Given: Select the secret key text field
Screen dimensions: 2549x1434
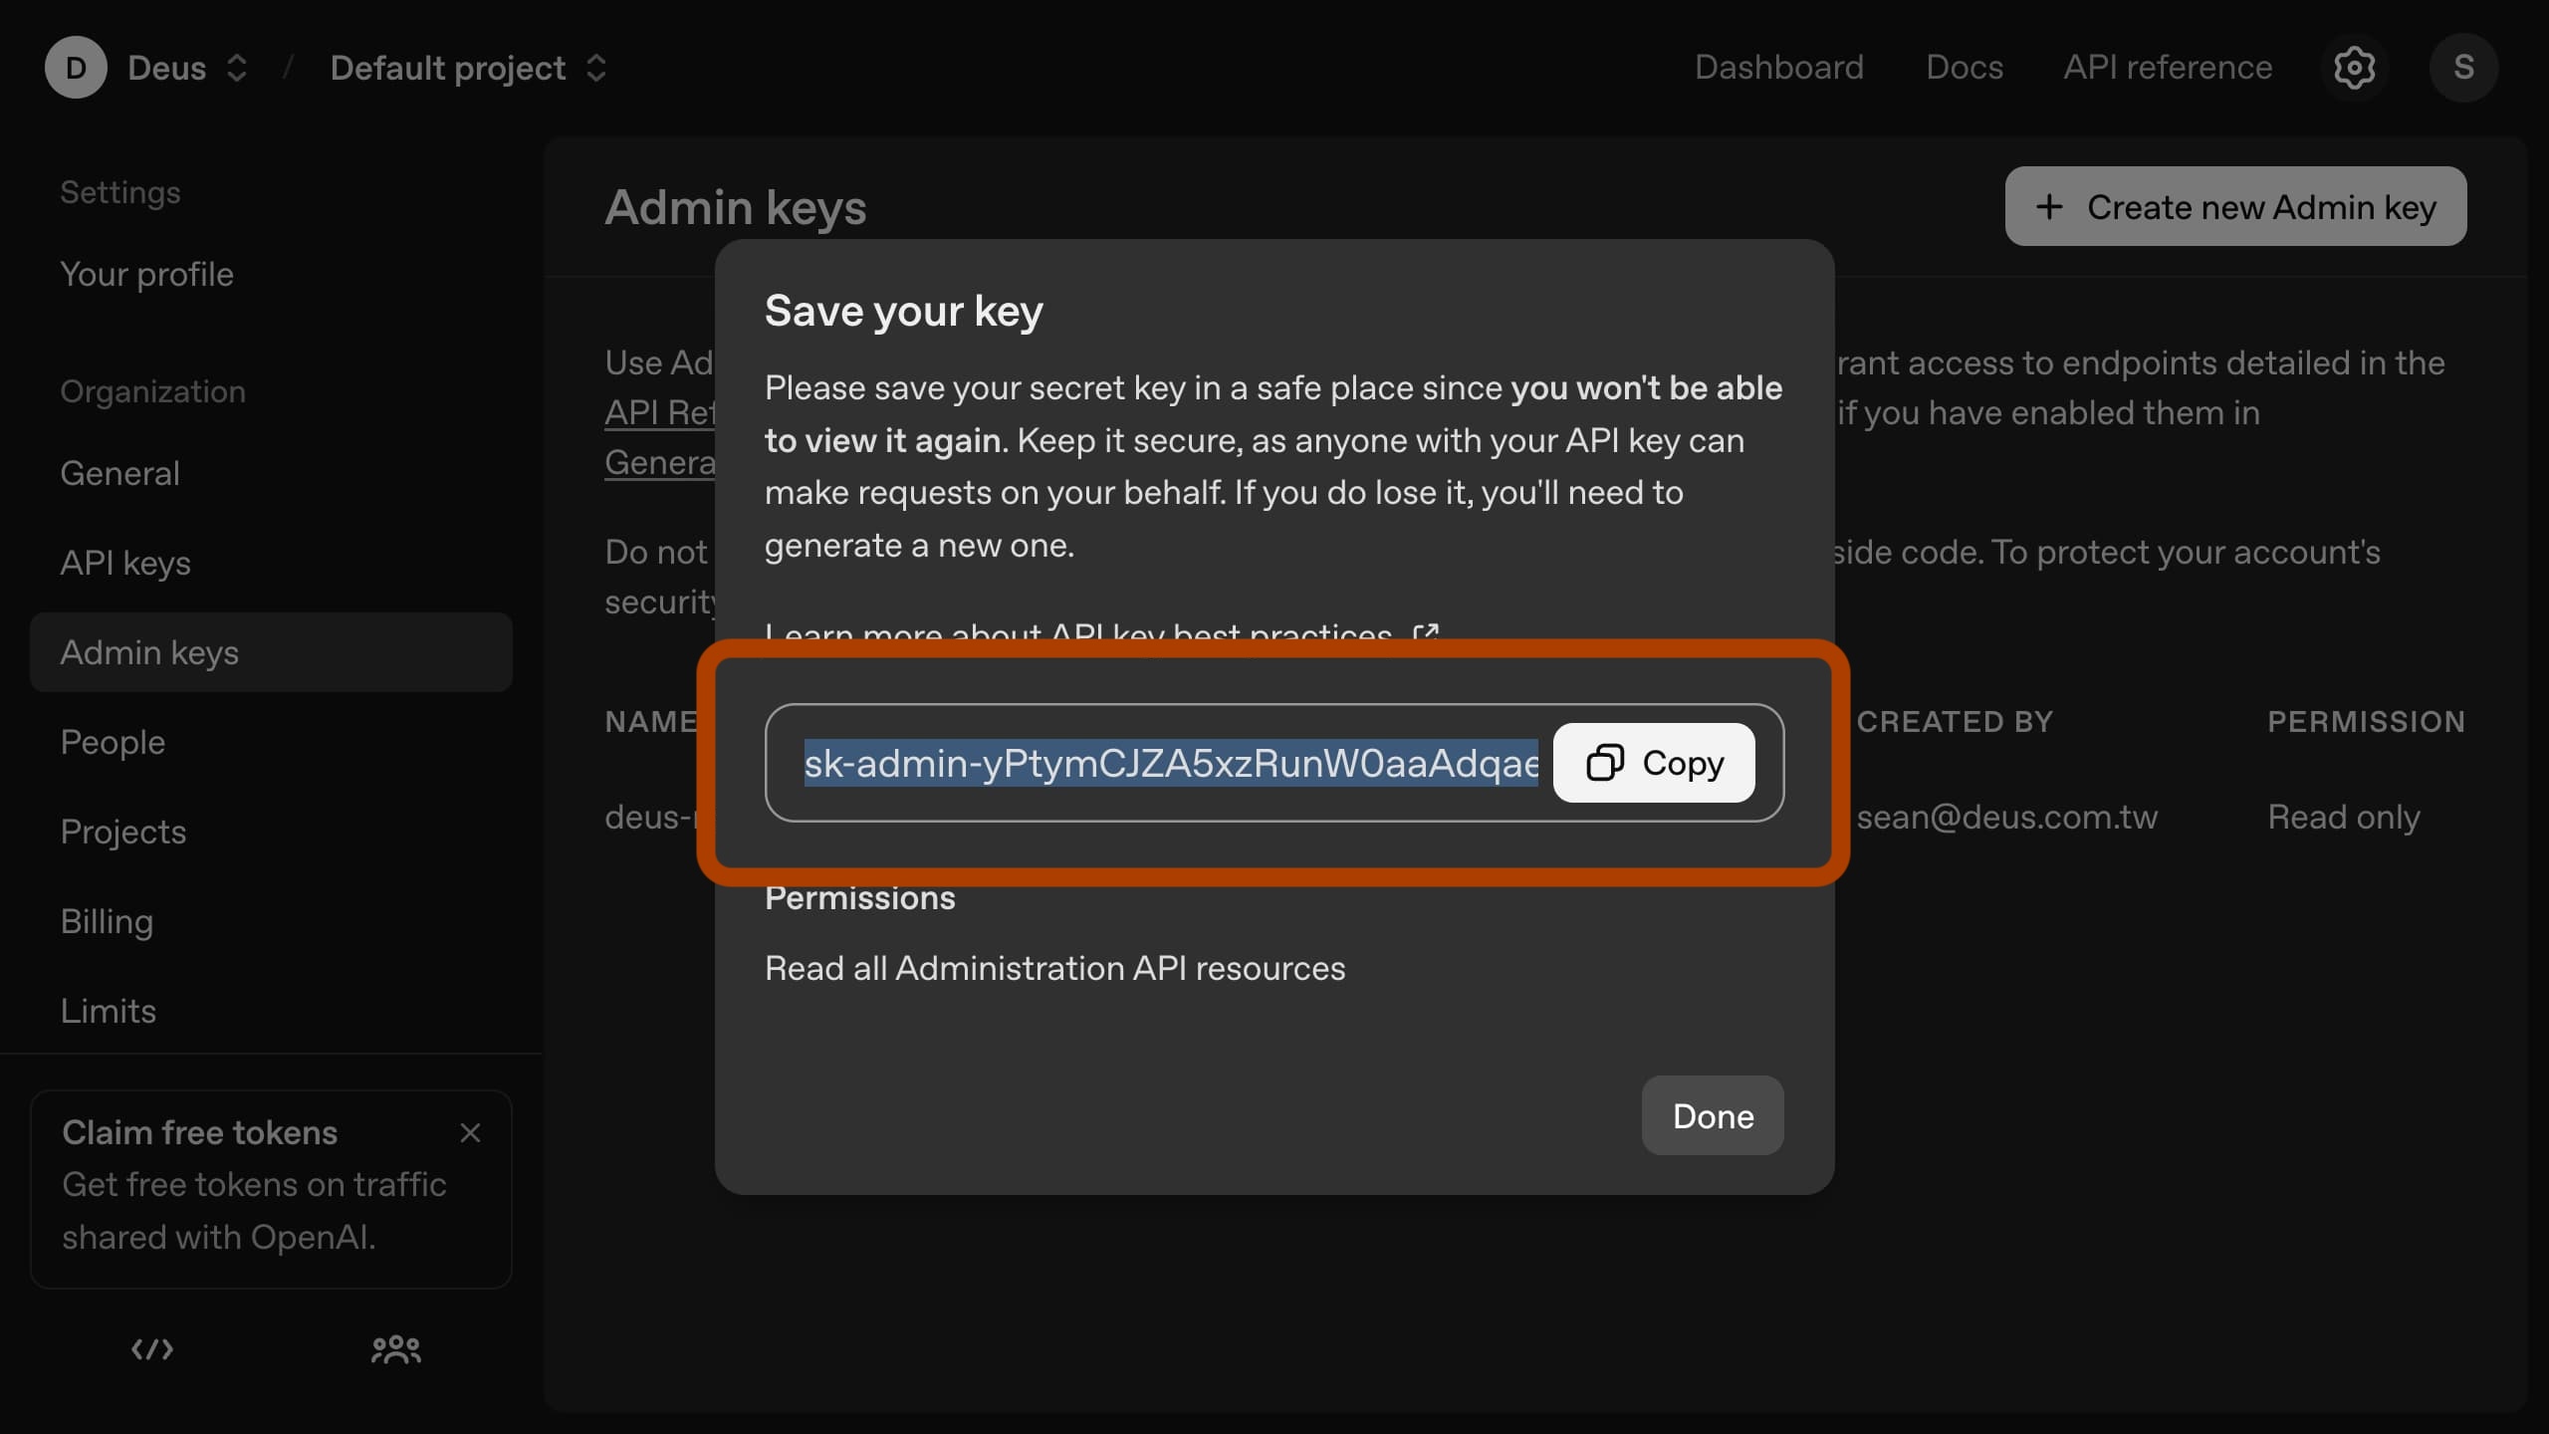Looking at the screenshot, I should tap(1170, 763).
